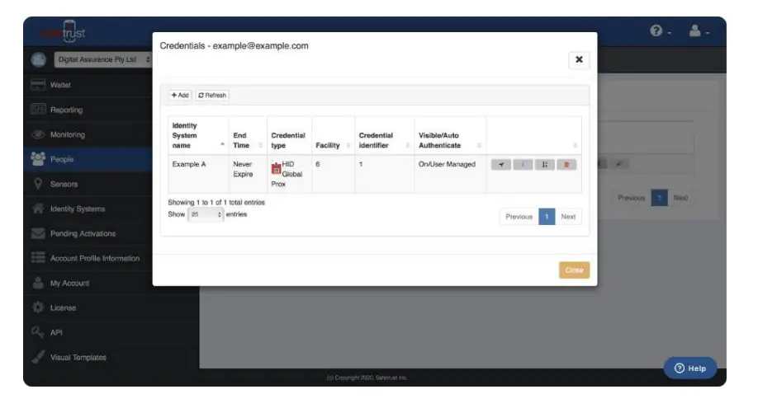This screenshot has height=413, width=777.
Task: Sort by Facility column
Action: [x=333, y=135]
